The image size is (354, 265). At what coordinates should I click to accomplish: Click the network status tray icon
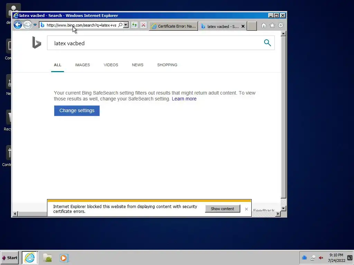313,258
